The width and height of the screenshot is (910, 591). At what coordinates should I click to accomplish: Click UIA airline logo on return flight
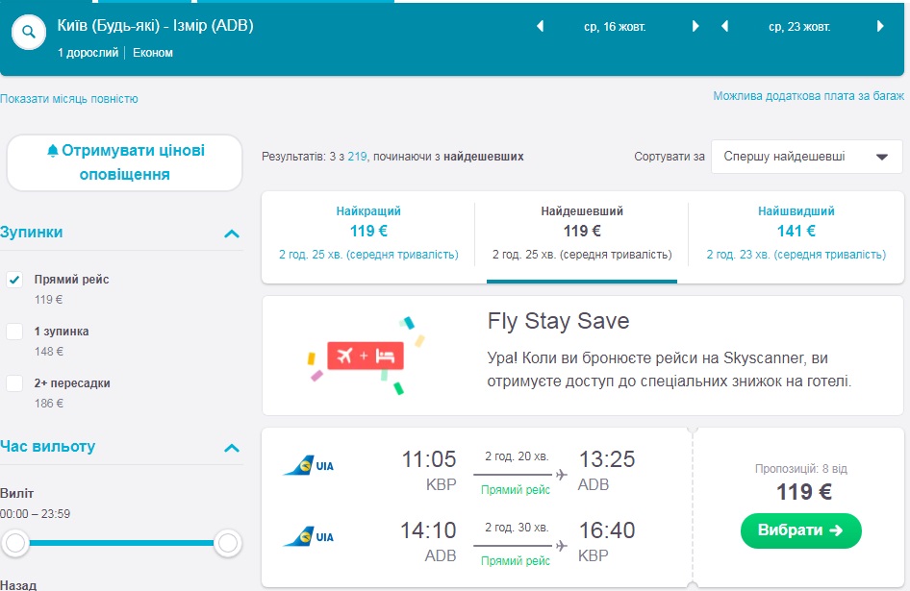tap(309, 536)
